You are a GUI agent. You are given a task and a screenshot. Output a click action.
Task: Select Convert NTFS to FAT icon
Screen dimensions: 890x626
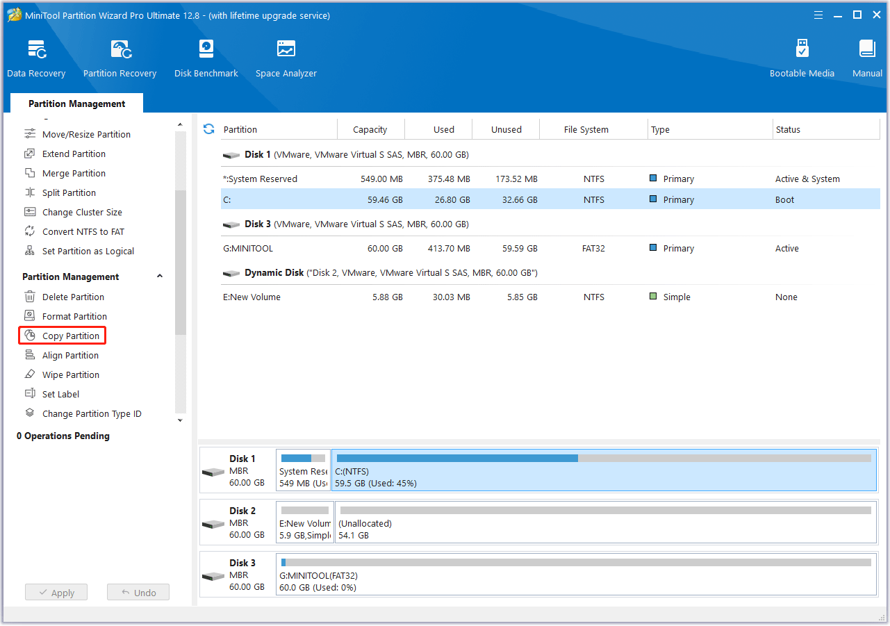[x=30, y=231]
